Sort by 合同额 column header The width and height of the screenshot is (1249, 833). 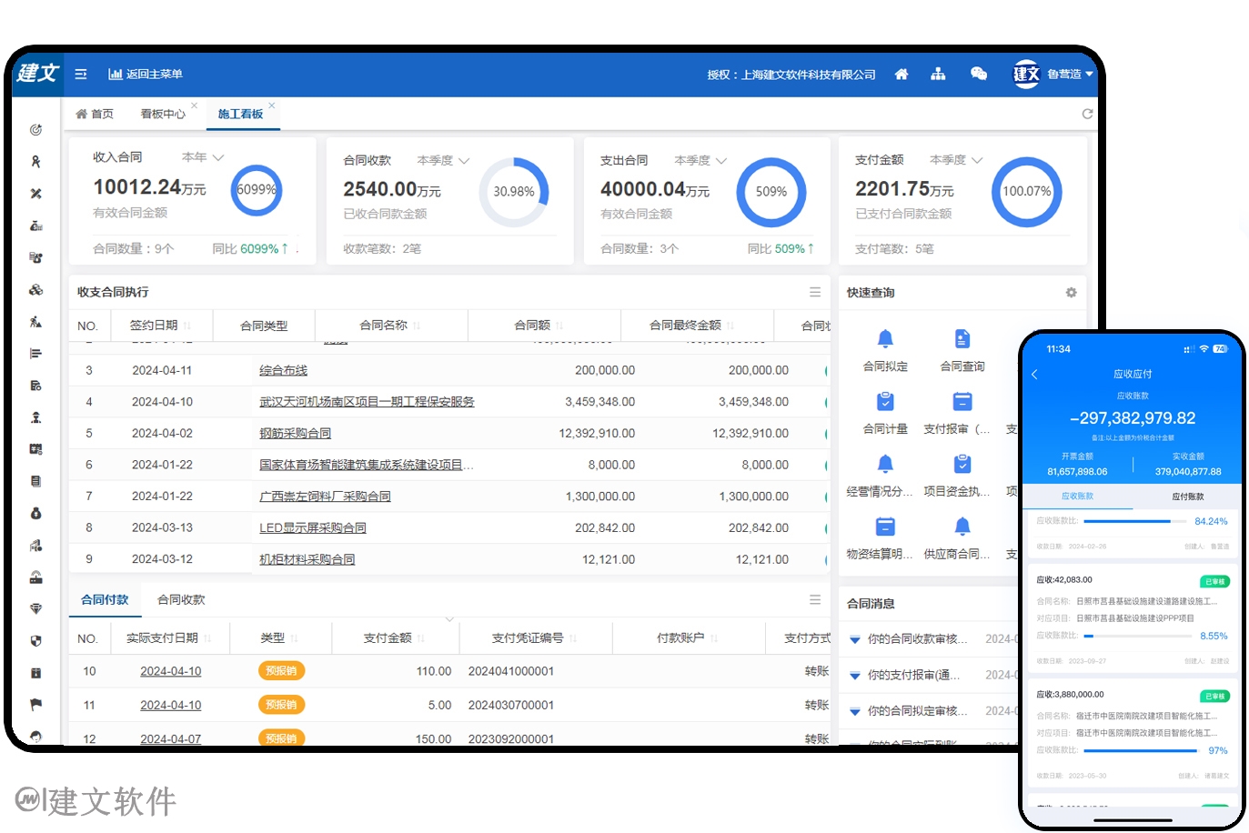click(539, 326)
